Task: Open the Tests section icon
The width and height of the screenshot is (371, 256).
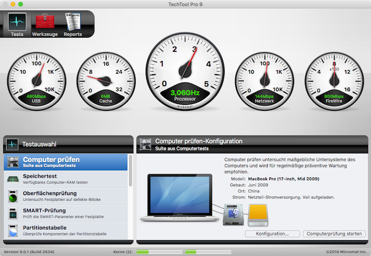Action: (x=17, y=24)
